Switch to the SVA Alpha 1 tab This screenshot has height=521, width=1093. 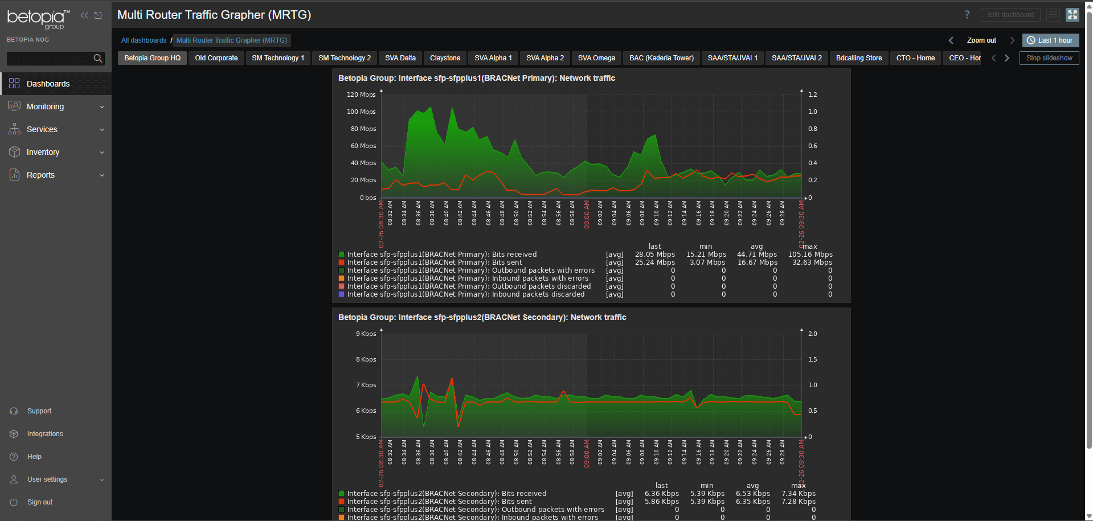(x=493, y=58)
